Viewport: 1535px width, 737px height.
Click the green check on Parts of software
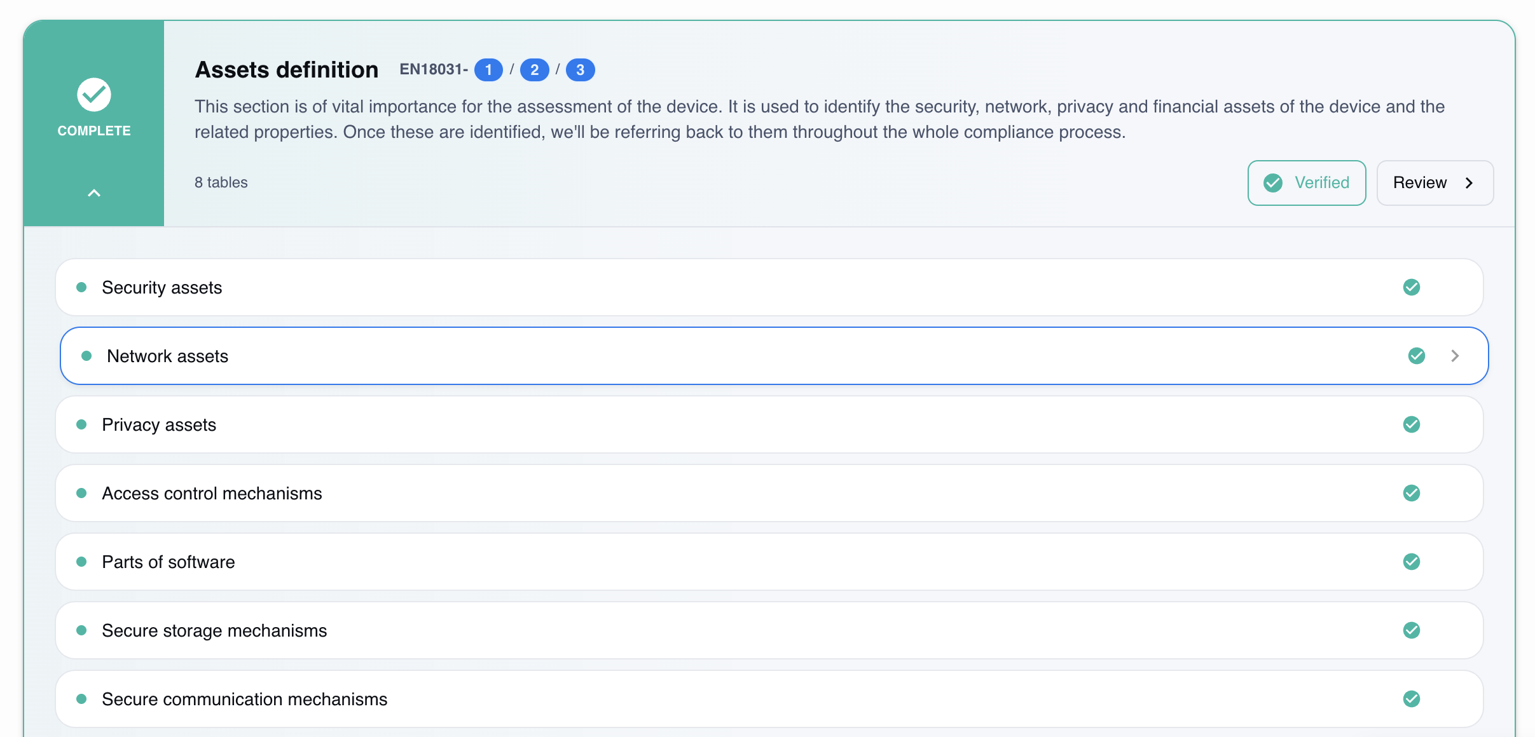pyautogui.click(x=1412, y=562)
